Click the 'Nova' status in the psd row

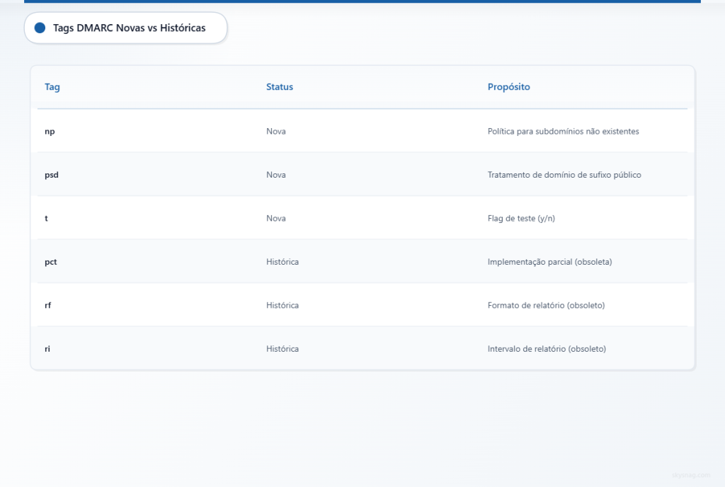coord(275,175)
